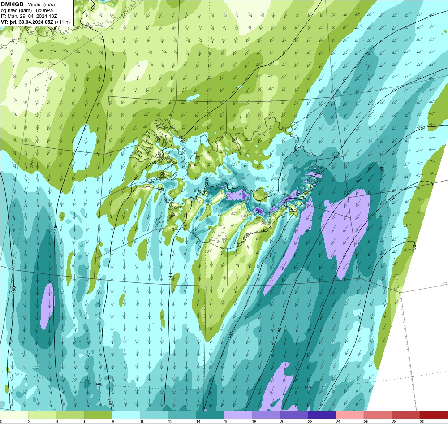Select the legend value label 20
The image size is (448, 424).
coord(282,421)
